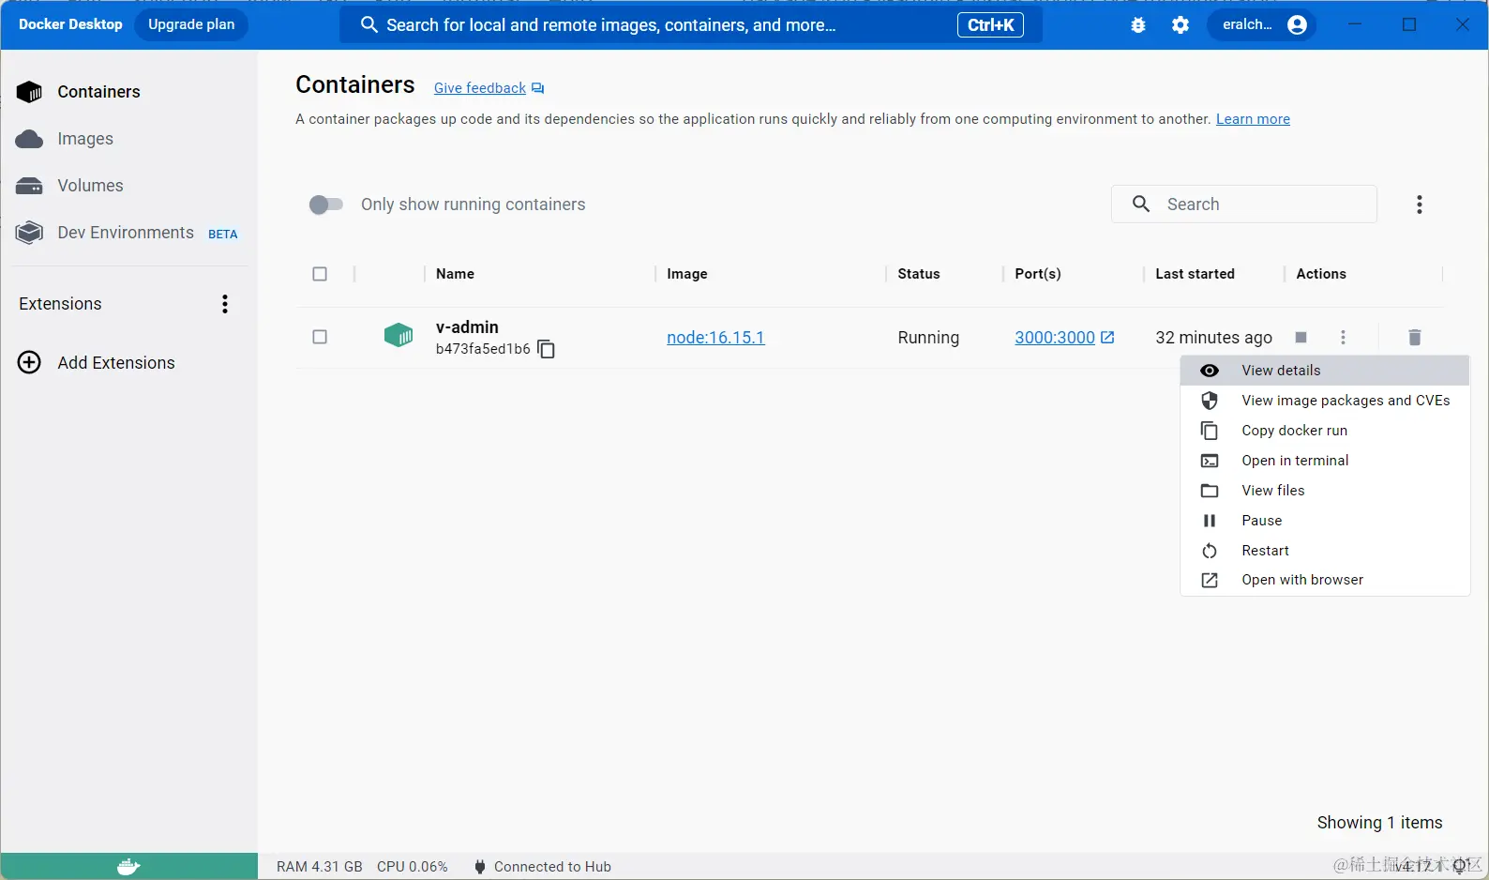
Task: Open the Give feedback link
Action: [480, 88]
